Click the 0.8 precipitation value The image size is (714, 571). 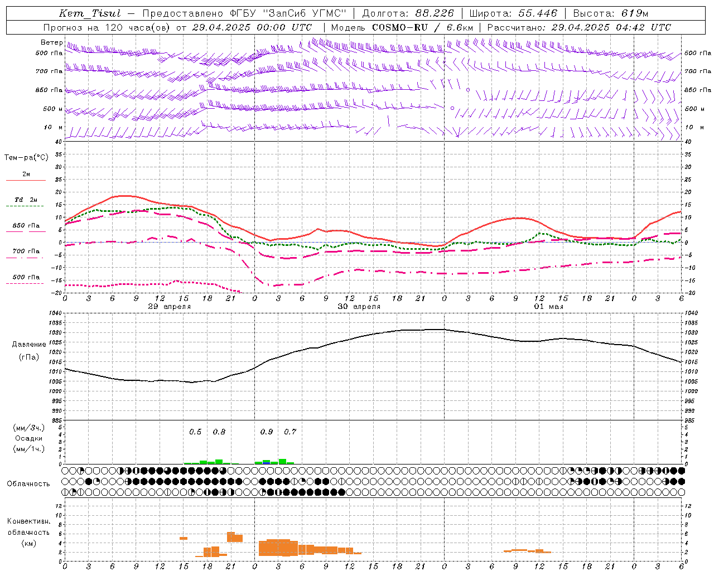219,432
